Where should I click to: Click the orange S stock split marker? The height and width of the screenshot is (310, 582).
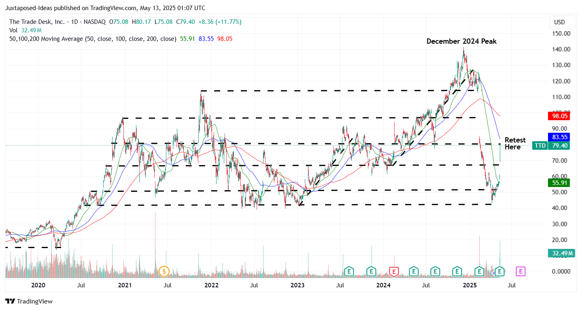click(164, 271)
